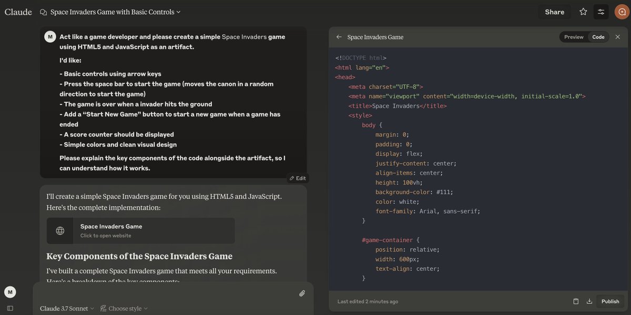Image resolution: width=631 pixels, height=315 pixels.
Task: Attach a file with the paperclip icon
Action: [302, 293]
